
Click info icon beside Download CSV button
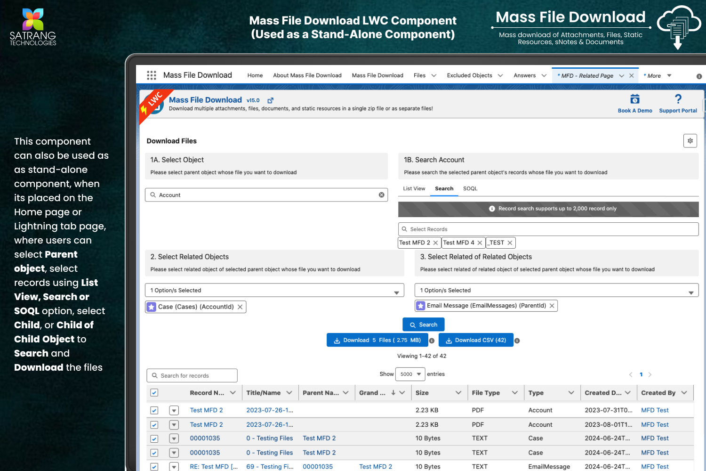click(x=517, y=341)
